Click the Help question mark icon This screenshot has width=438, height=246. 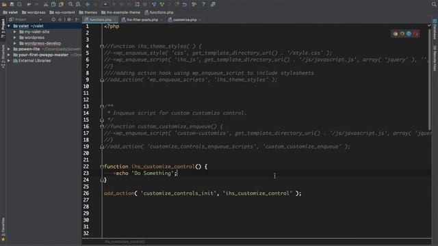tap(203, 4)
